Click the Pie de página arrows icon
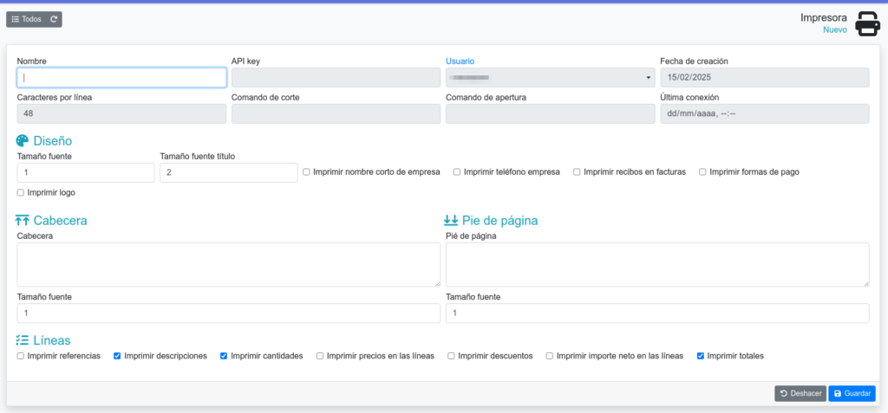This screenshot has height=413, width=888. click(x=451, y=221)
